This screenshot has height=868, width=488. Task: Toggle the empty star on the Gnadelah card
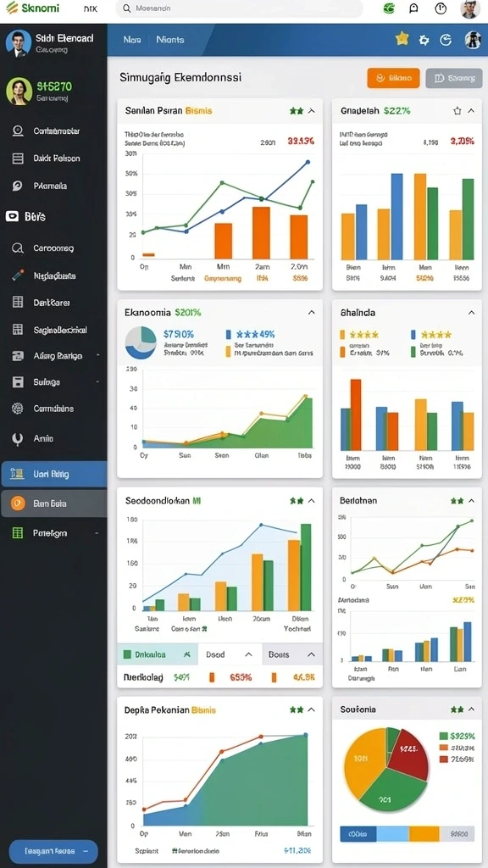pos(457,111)
